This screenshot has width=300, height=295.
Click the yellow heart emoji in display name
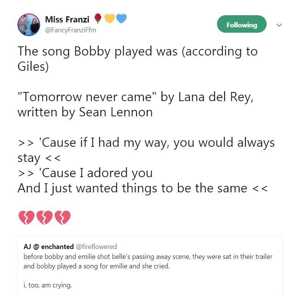(109, 18)
